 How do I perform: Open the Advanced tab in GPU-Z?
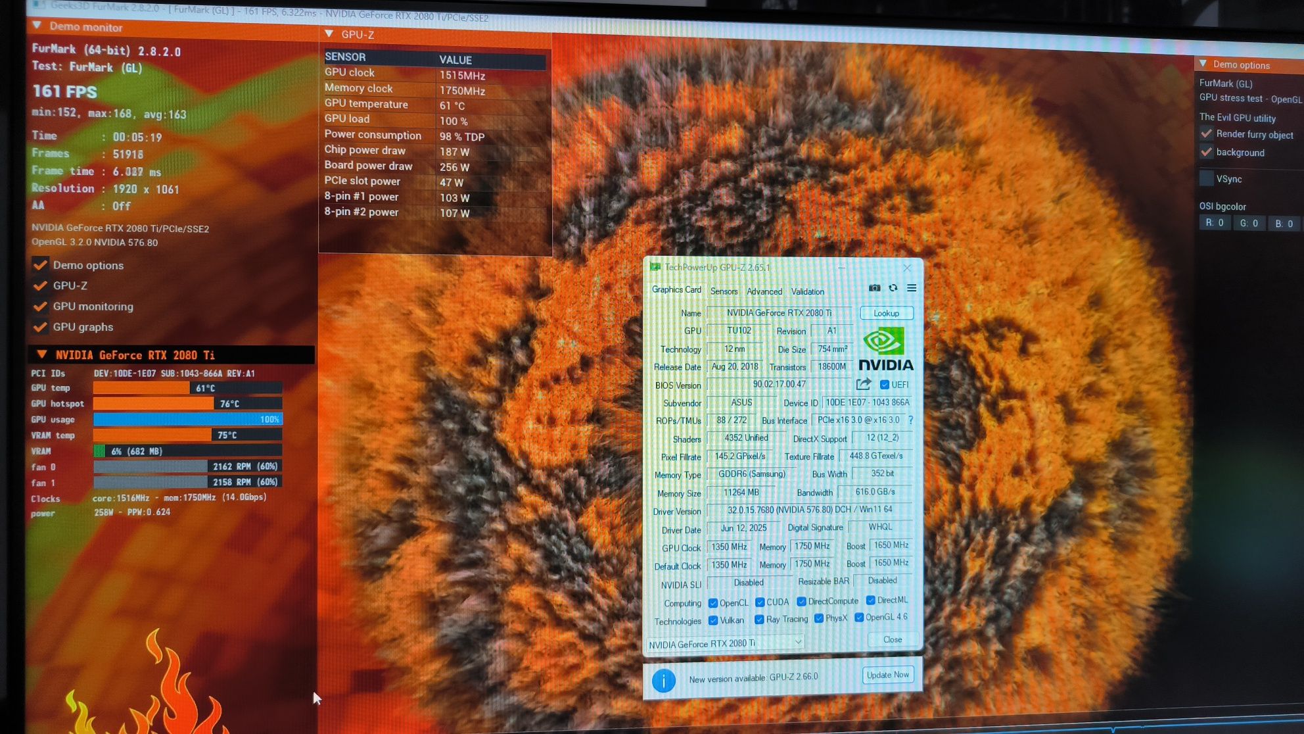(764, 291)
